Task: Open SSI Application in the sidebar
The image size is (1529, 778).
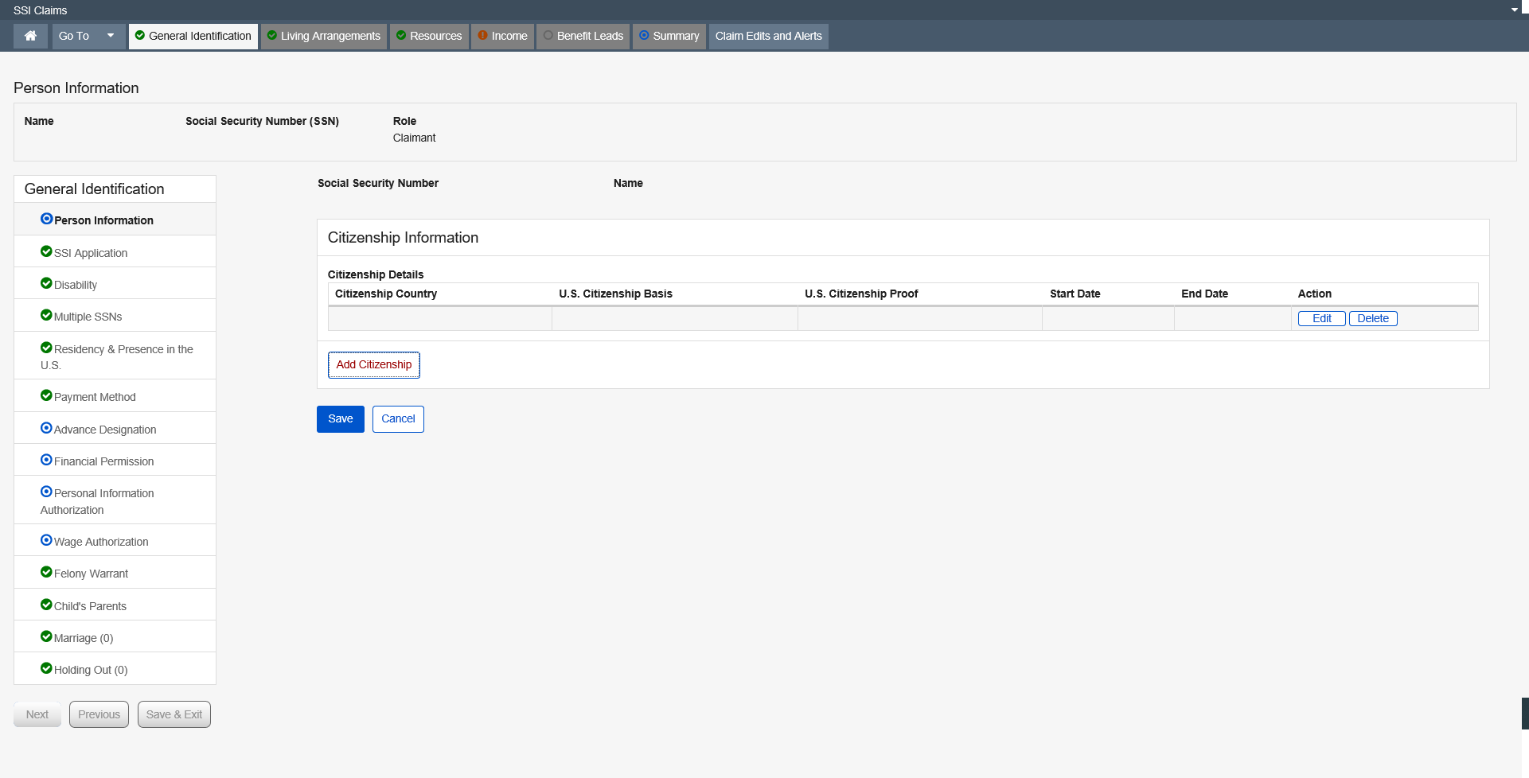Action: point(90,253)
